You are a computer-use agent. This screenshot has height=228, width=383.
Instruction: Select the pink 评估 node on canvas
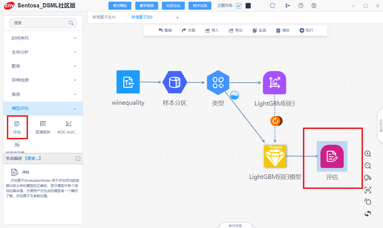point(332,156)
